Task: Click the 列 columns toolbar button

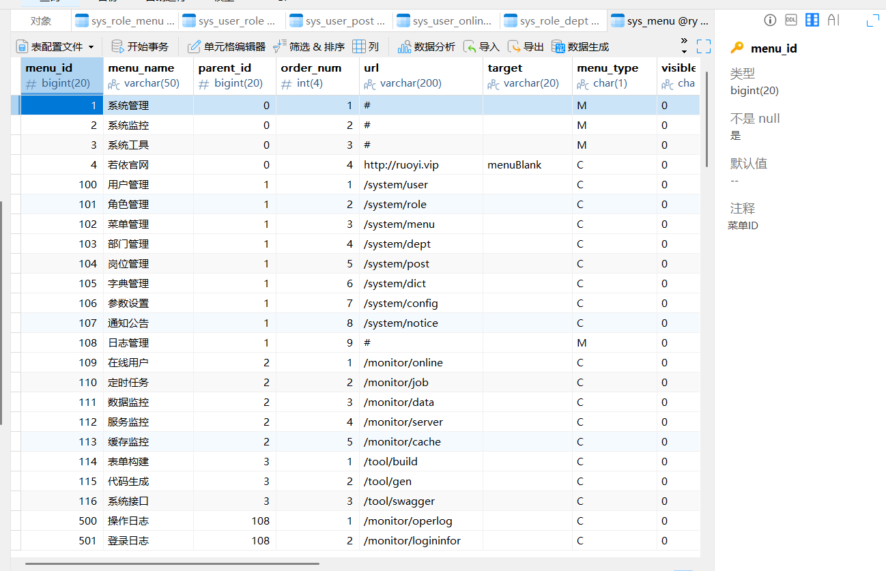Action: (x=365, y=47)
